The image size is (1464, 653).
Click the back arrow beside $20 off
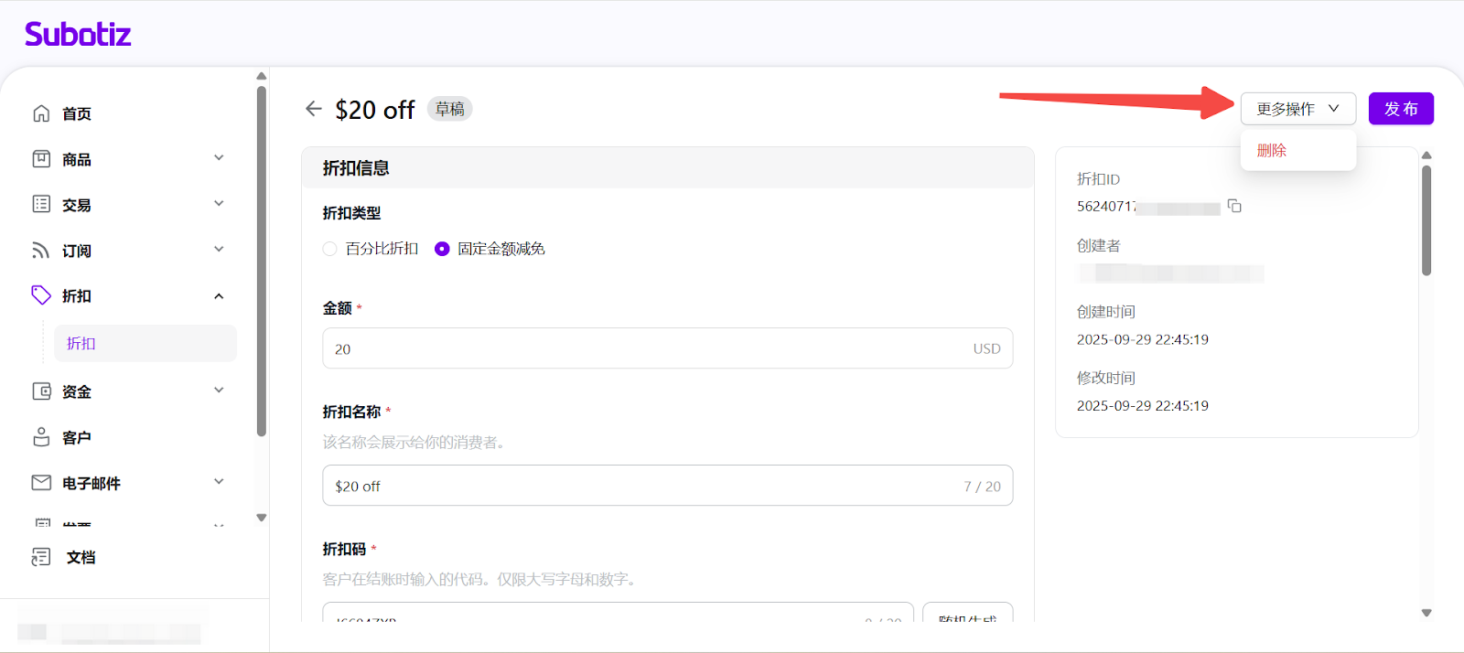(314, 109)
